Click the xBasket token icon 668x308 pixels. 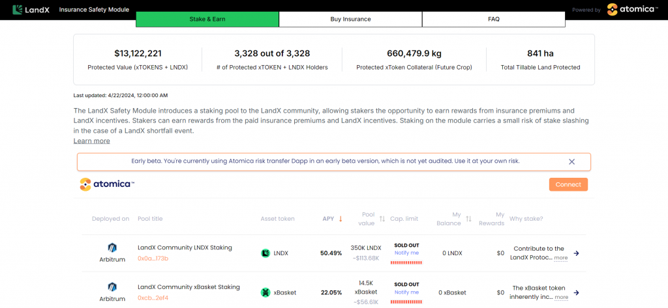click(266, 292)
